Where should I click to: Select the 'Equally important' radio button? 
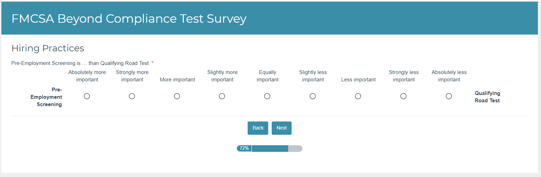pos(267,96)
